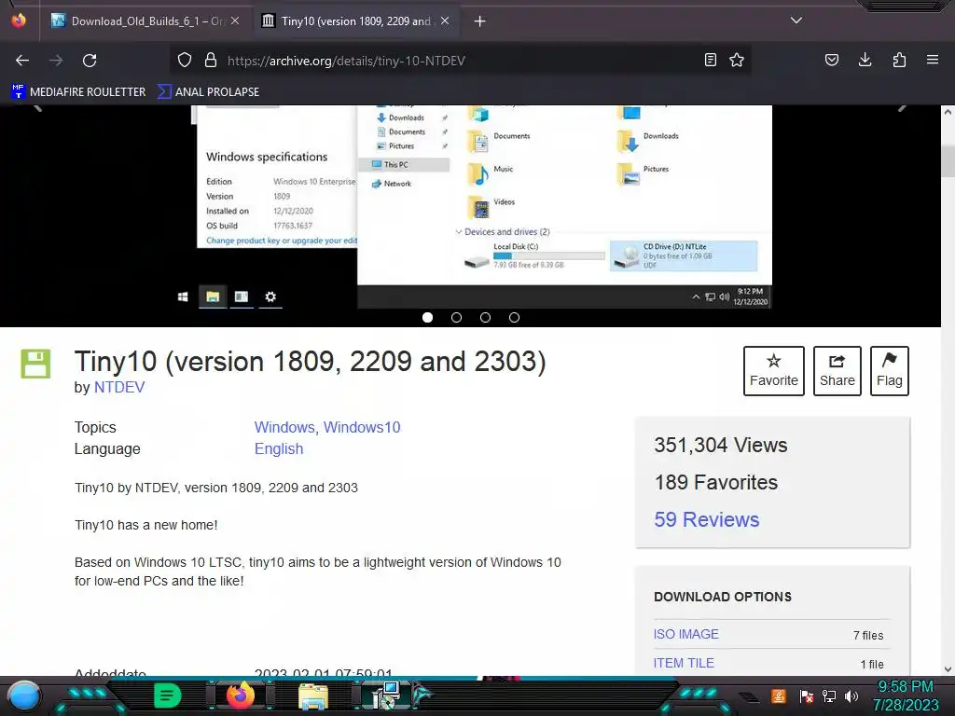This screenshot has width=955, height=716.
Task: Open the Firefox application menu
Action: [933, 60]
